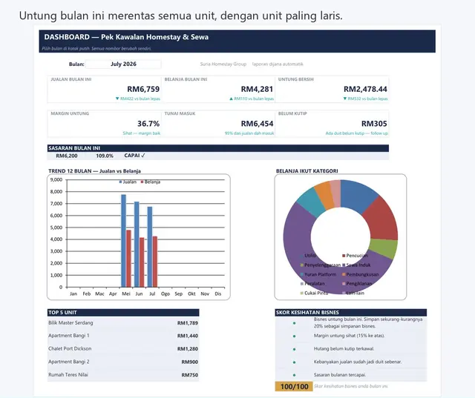Viewport: 475px width, 398px height.
Task: Click the 100/100 health score box
Action: (x=294, y=386)
